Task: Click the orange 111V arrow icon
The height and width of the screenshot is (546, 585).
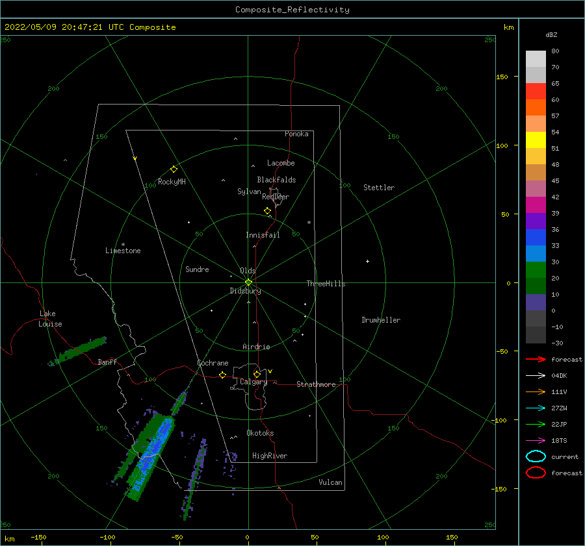Action: [x=536, y=391]
